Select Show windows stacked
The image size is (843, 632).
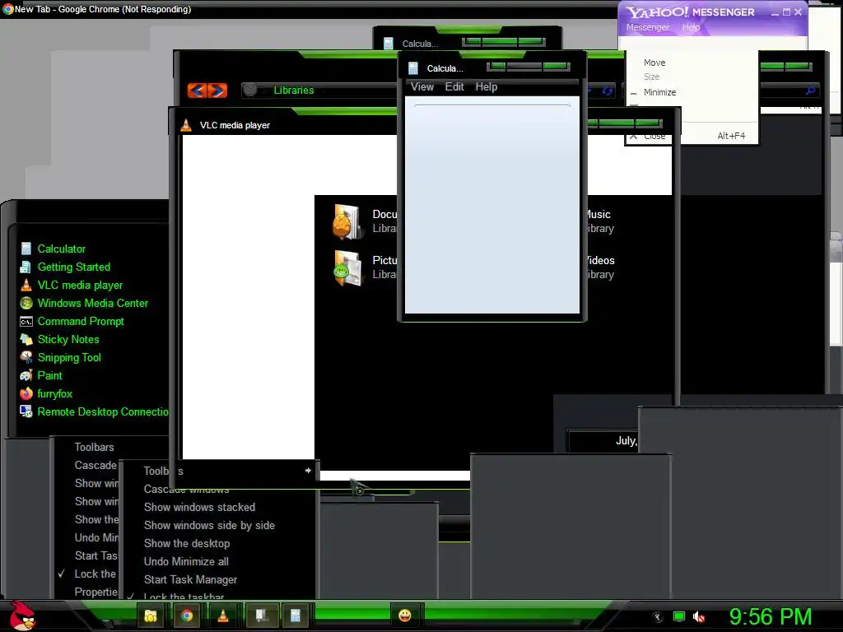click(199, 507)
